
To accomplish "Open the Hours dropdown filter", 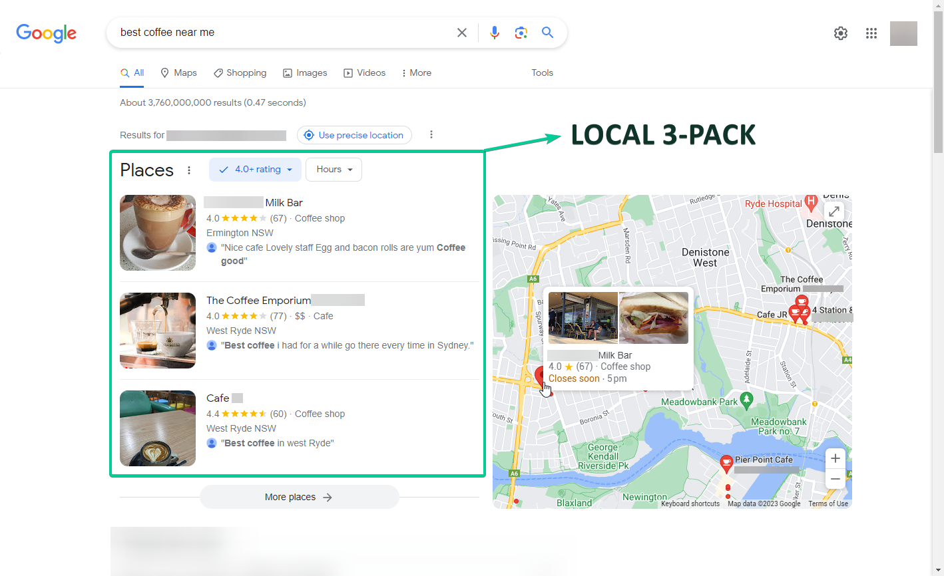I will pyautogui.click(x=334, y=170).
